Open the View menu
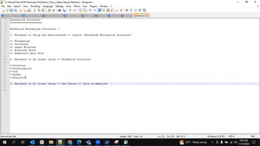Viewport: 260px width, 146px height. [25, 6]
